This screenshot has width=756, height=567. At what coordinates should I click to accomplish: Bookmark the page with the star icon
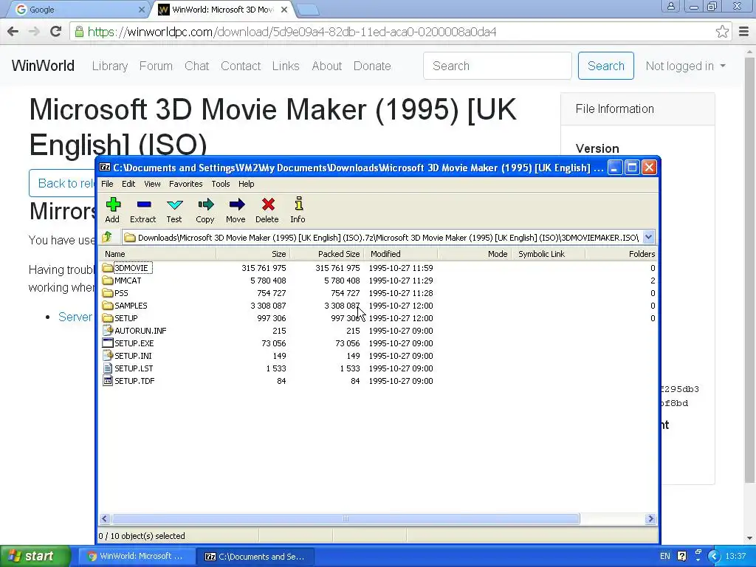tap(722, 32)
